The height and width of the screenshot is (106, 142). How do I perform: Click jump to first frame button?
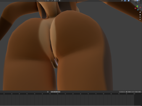tap(51, 92)
